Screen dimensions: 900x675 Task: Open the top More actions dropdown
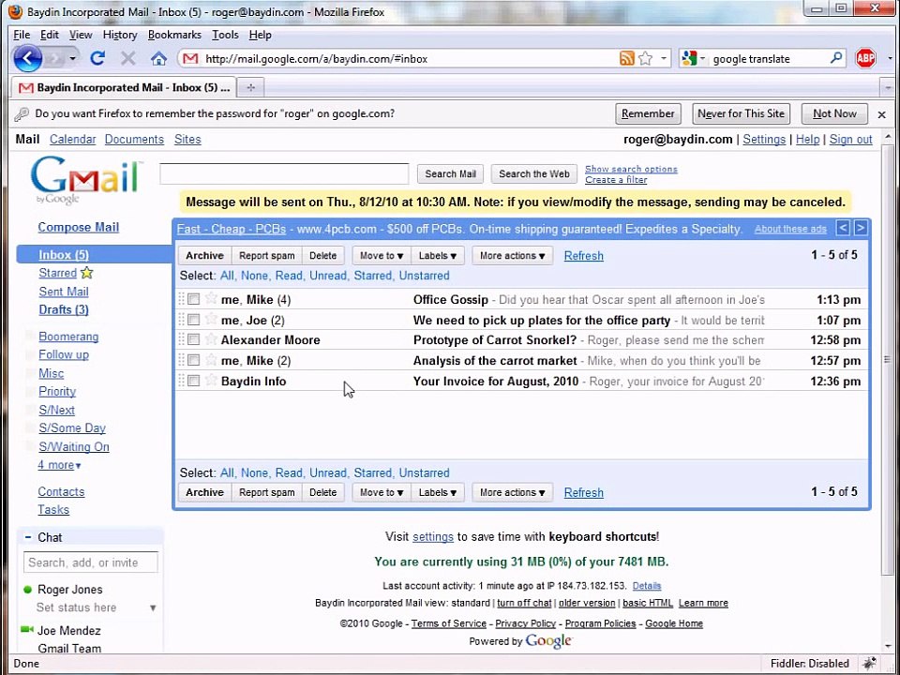click(x=512, y=255)
